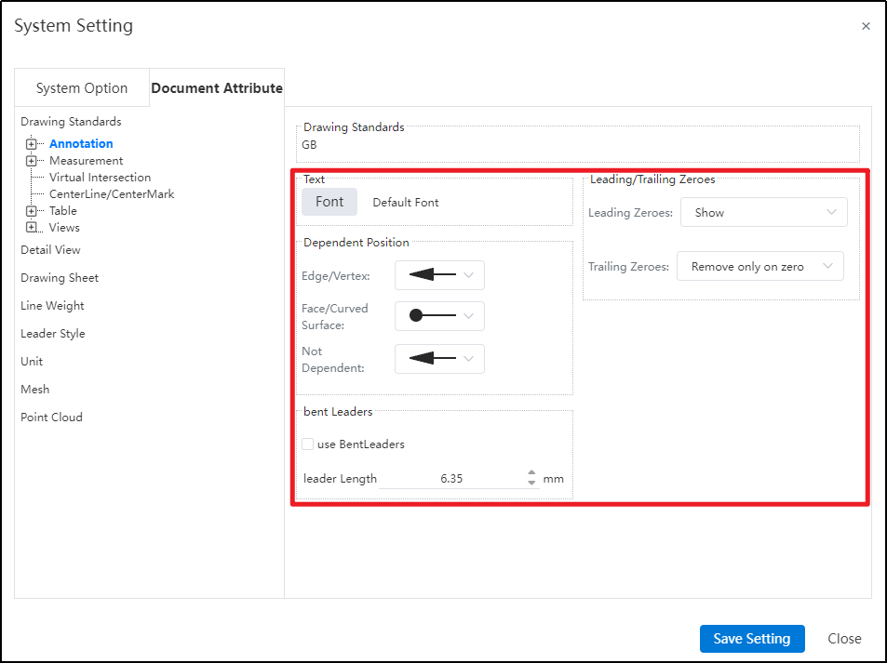Open the Face/Curved Surface dot style dropdown

point(439,316)
